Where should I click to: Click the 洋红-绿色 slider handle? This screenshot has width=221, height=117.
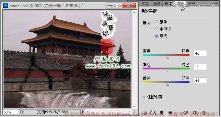pyautogui.click(x=165, y=71)
